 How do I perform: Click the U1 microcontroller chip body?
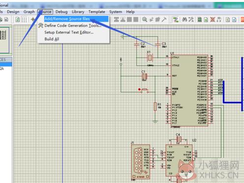pos(189,91)
